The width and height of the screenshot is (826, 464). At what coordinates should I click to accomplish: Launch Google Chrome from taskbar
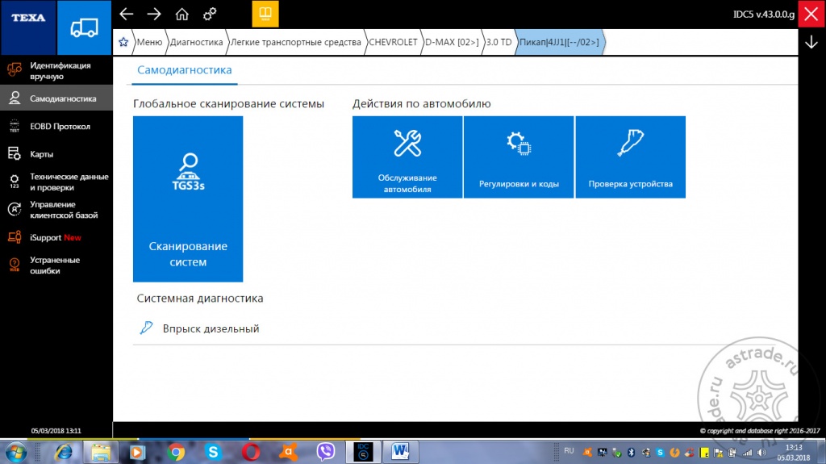[175, 452]
